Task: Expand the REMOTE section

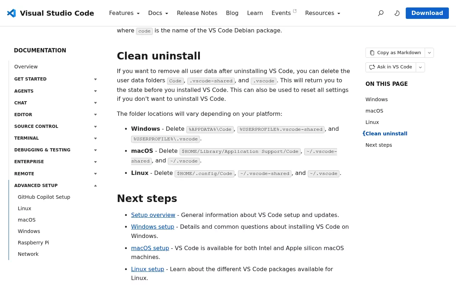Action: (x=56, y=174)
